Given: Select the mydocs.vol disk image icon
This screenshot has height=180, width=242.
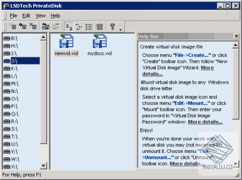Looking at the screenshot, I should coord(100,41).
